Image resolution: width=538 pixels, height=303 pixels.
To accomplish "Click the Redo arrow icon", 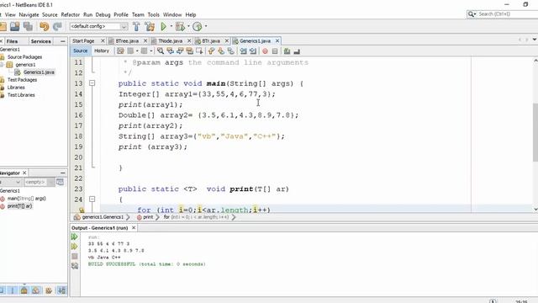I will coord(57,26).
